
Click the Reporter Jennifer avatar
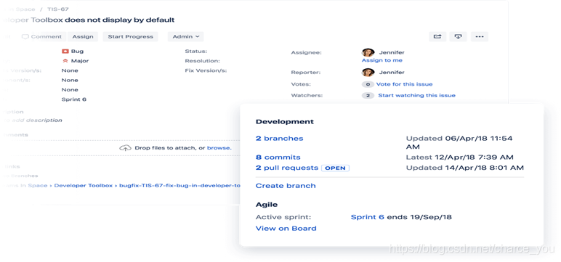(x=368, y=72)
